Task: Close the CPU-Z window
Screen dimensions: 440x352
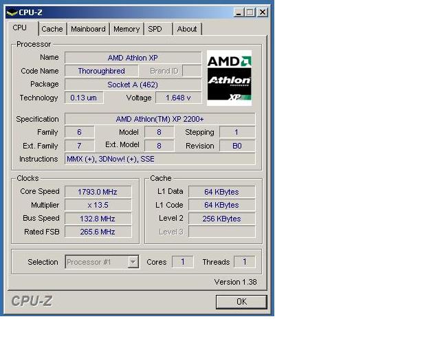Action: (x=262, y=12)
